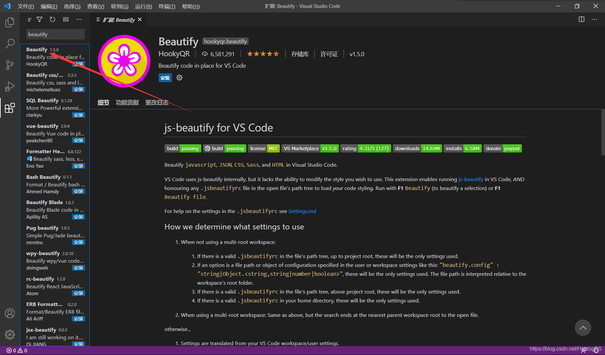Click the license MIT badge

coord(264,149)
